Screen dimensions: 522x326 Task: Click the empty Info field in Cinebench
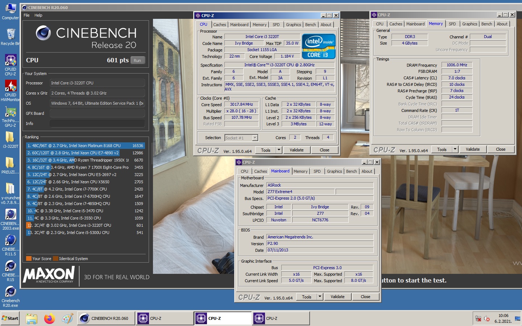pos(97,124)
